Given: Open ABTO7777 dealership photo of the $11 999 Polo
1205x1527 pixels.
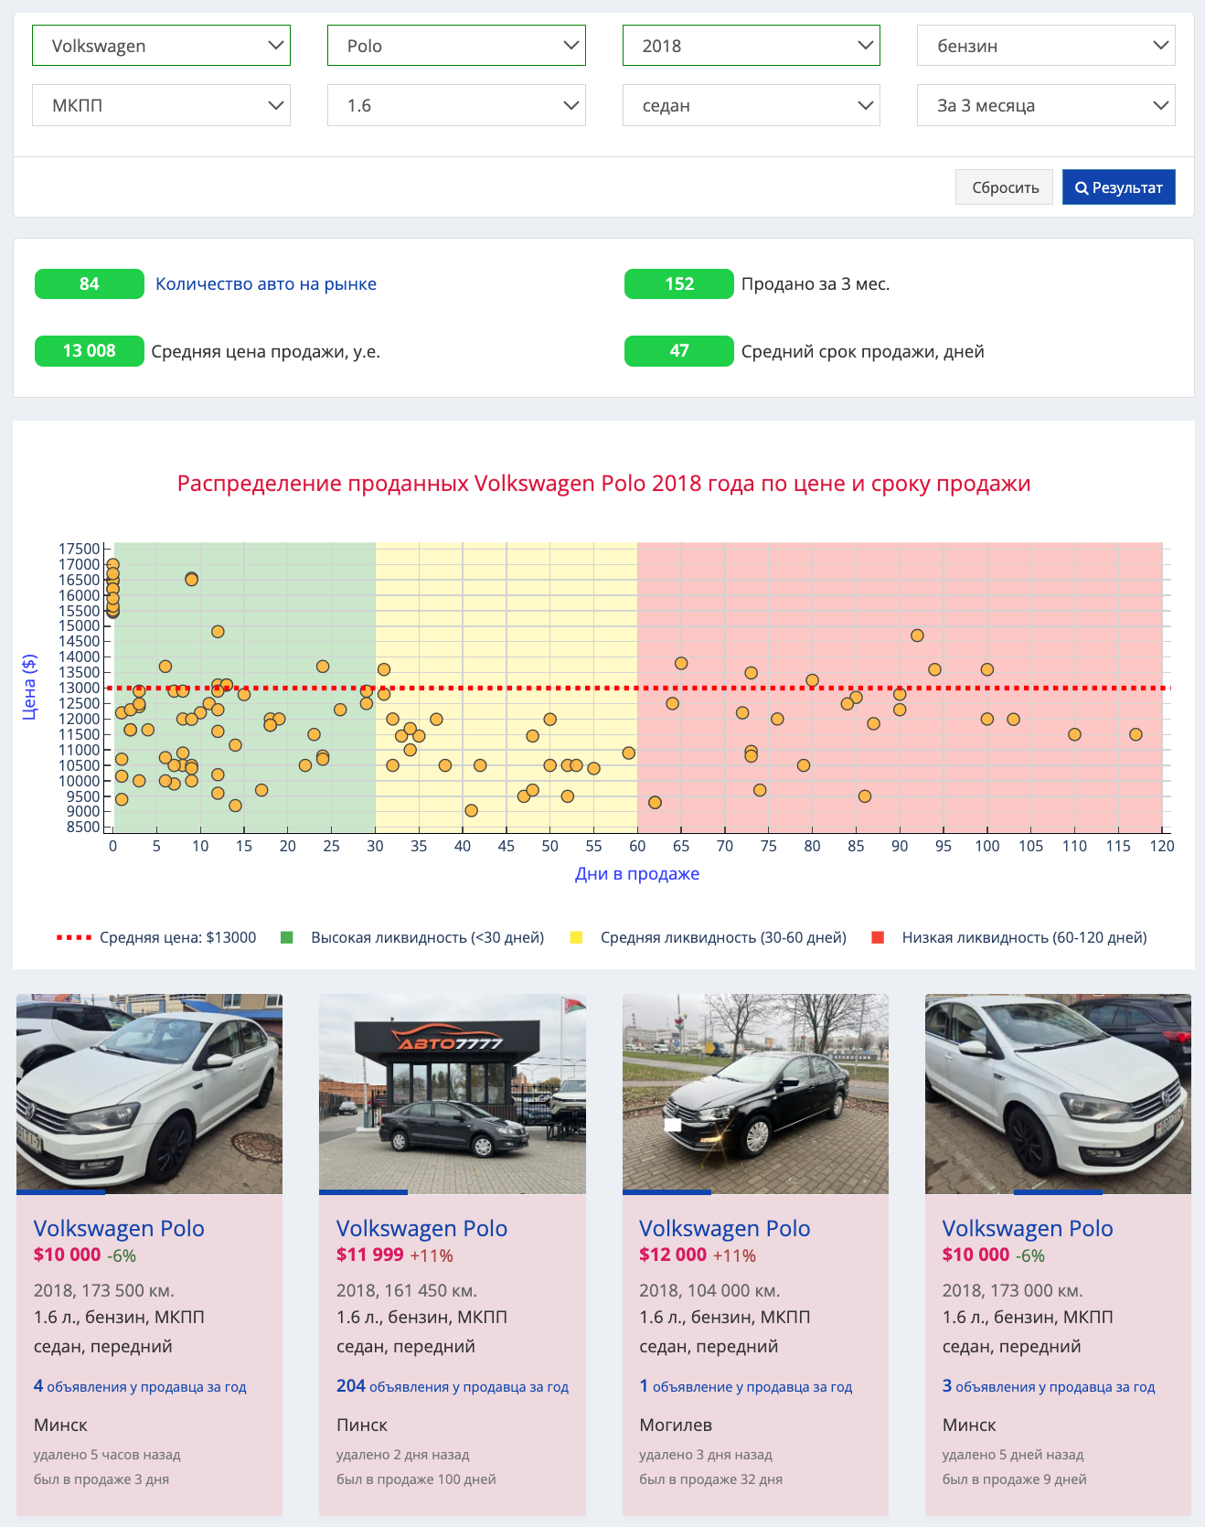Looking at the screenshot, I should (453, 1094).
